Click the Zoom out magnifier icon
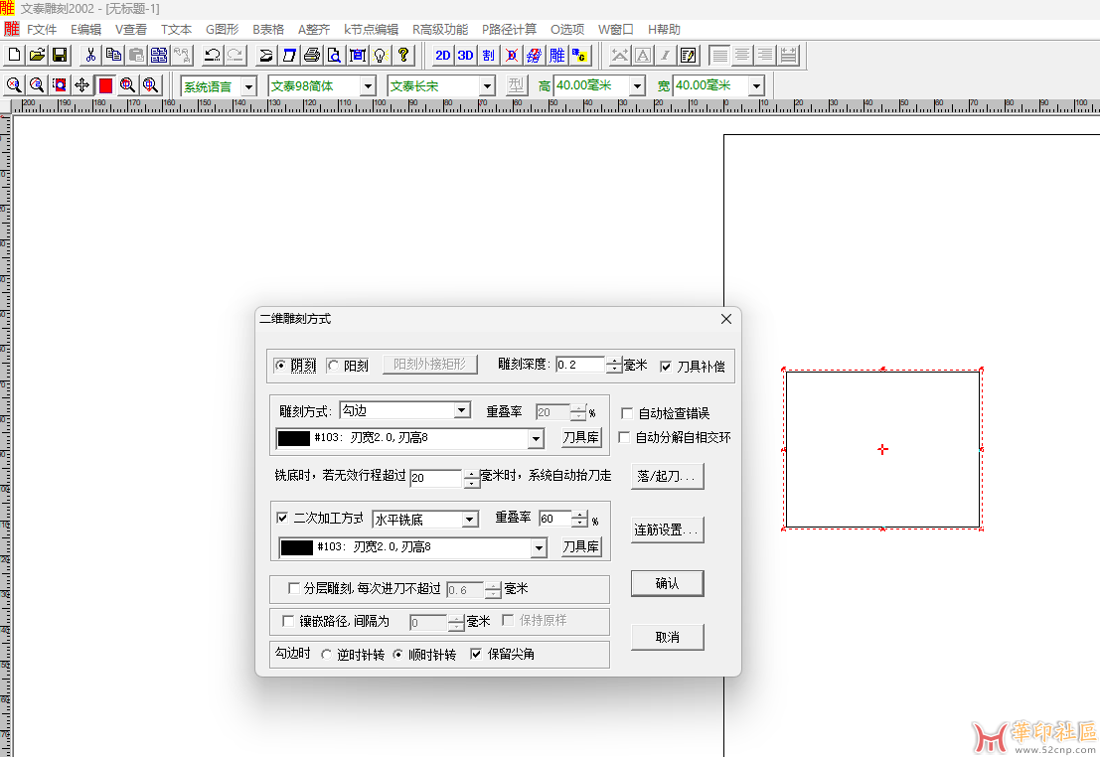Image resolution: width=1100 pixels, height=757 pixels. (37, 85)
